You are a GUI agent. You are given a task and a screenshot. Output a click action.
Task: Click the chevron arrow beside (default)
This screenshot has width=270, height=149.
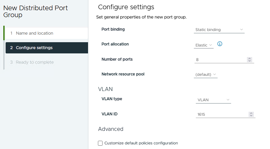pyautogui.click(x=214, y=74)
